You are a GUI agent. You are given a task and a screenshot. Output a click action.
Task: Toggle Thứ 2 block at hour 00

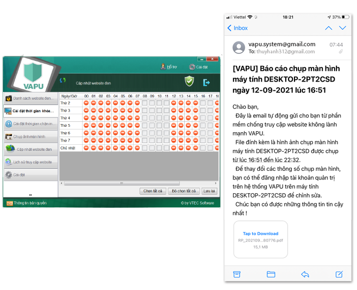coord(86,103)
